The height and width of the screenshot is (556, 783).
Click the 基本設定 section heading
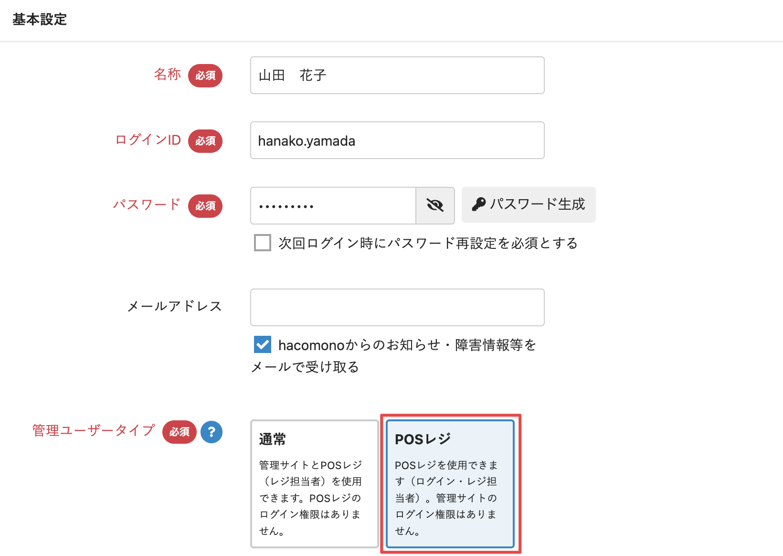[40, 20]
